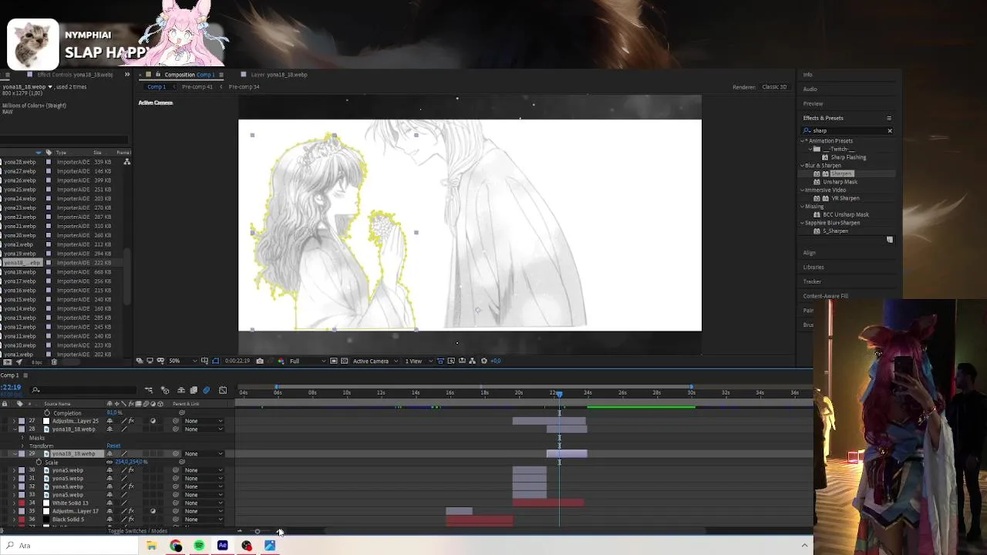
Task: Open the Preview panel
Action: click(813, 103)
